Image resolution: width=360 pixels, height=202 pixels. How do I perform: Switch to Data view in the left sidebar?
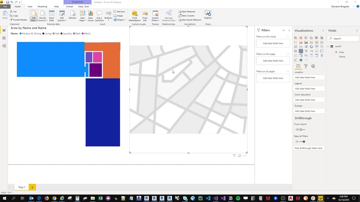[x=4, y=38]
